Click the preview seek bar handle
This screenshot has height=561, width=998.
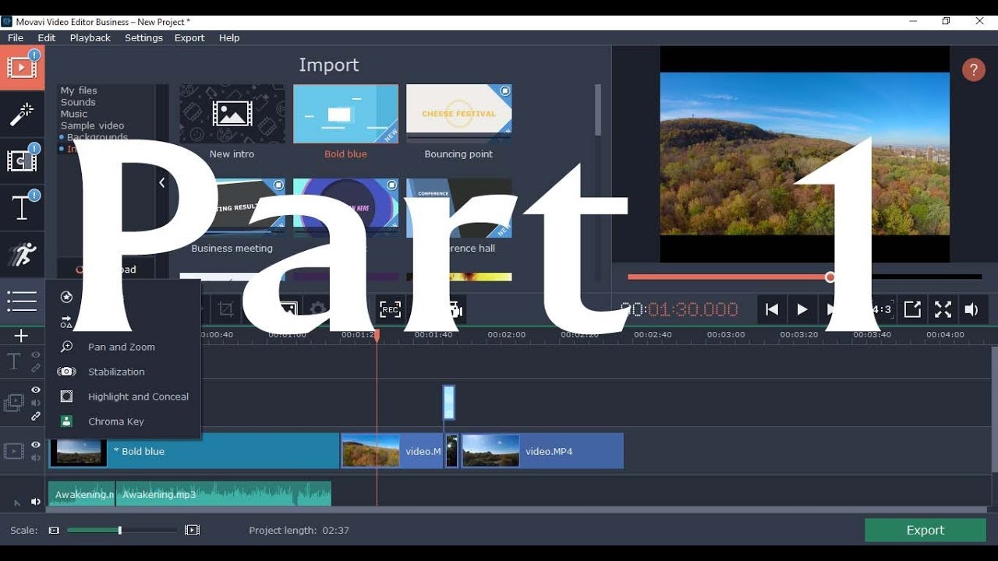tap(830, 277)
